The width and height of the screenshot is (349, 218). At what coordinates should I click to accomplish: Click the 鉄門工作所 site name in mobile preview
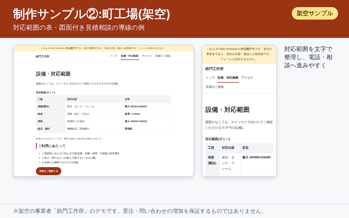pyautogui.click(x=215, y=69)
